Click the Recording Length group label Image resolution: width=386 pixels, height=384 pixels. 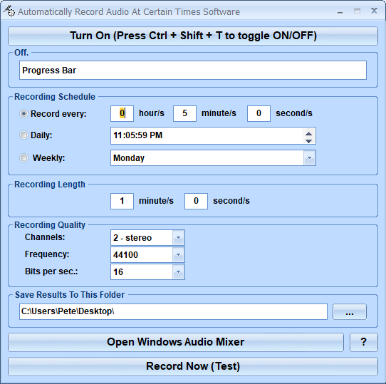click(50, 185)
